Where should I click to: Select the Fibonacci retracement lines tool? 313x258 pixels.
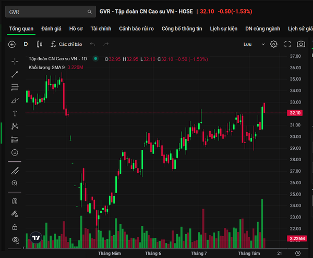15,87
